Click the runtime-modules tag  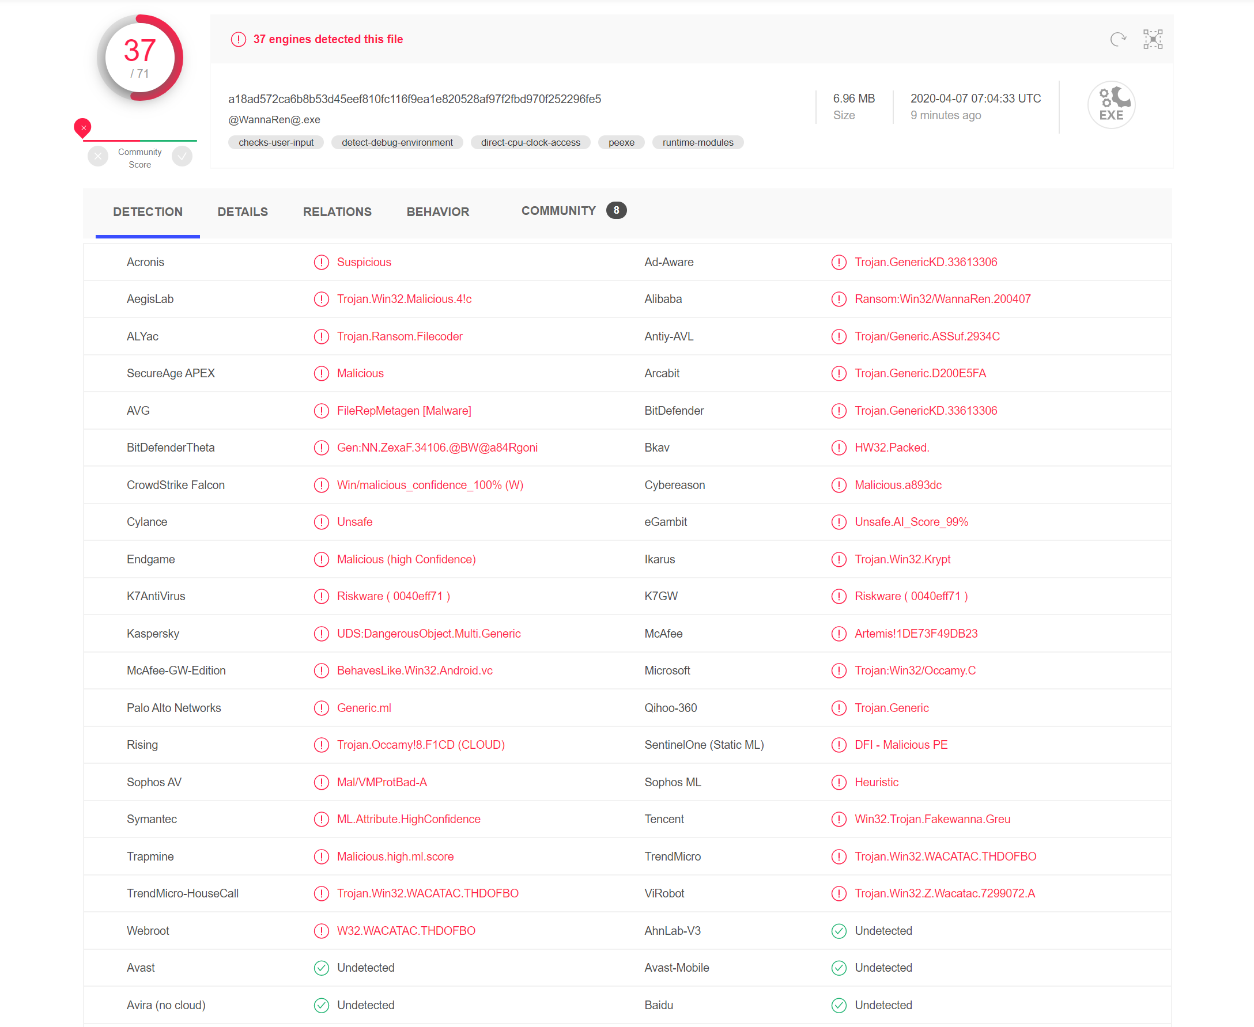(698, 143)
